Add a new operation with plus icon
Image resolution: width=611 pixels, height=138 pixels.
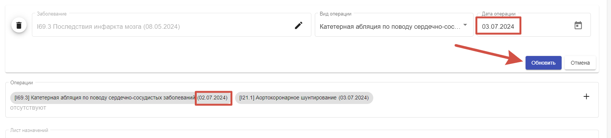(x=586, y=96)
